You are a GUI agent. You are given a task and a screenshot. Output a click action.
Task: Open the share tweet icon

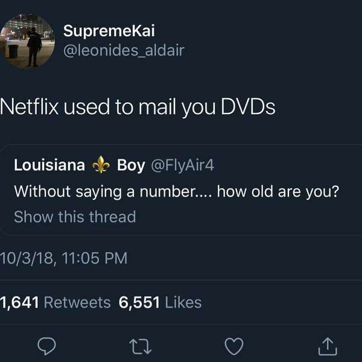(x=328, y=346)
